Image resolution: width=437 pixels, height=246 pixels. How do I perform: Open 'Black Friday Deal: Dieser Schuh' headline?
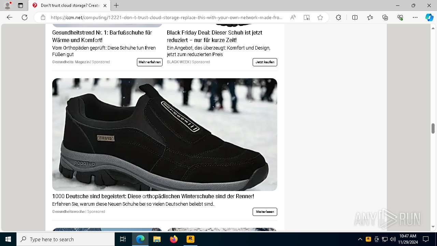pyautogui.click(x=214, y=36)
